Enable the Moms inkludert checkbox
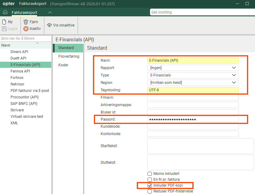This screenshot has width=255, height=194. (150, 174)
